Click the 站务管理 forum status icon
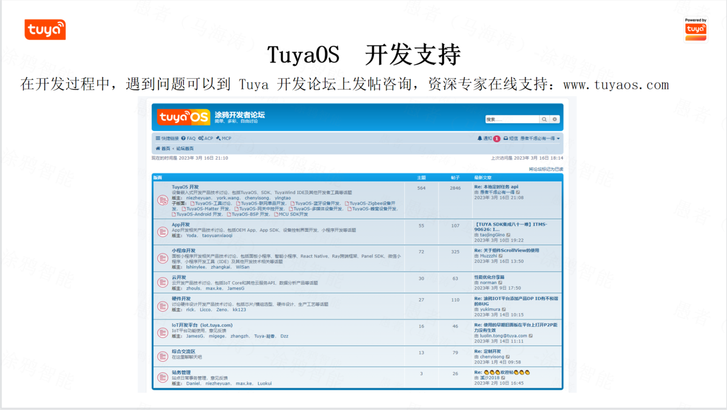727x410 pixels. 162,377
